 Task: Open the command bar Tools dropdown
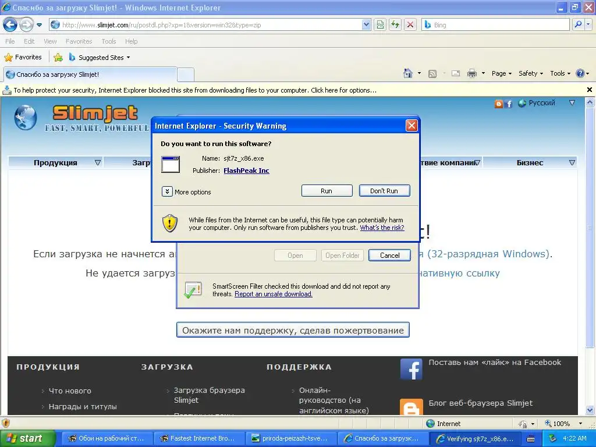pyautogui.click(x=560, y=74)
